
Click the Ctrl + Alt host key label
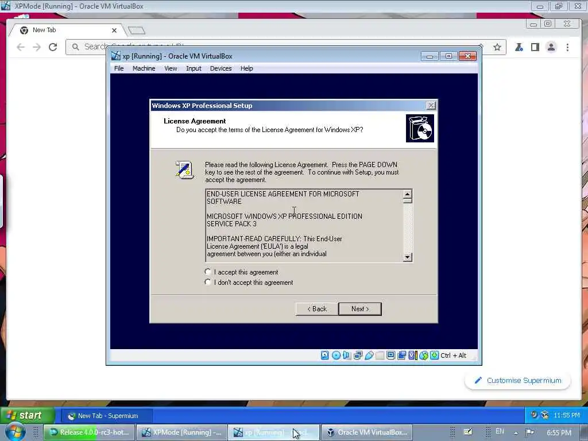(454, 355)
